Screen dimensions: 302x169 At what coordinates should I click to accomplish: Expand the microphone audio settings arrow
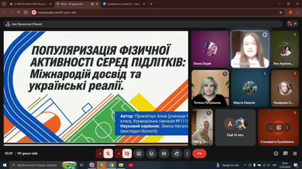[x=100, y=153]
